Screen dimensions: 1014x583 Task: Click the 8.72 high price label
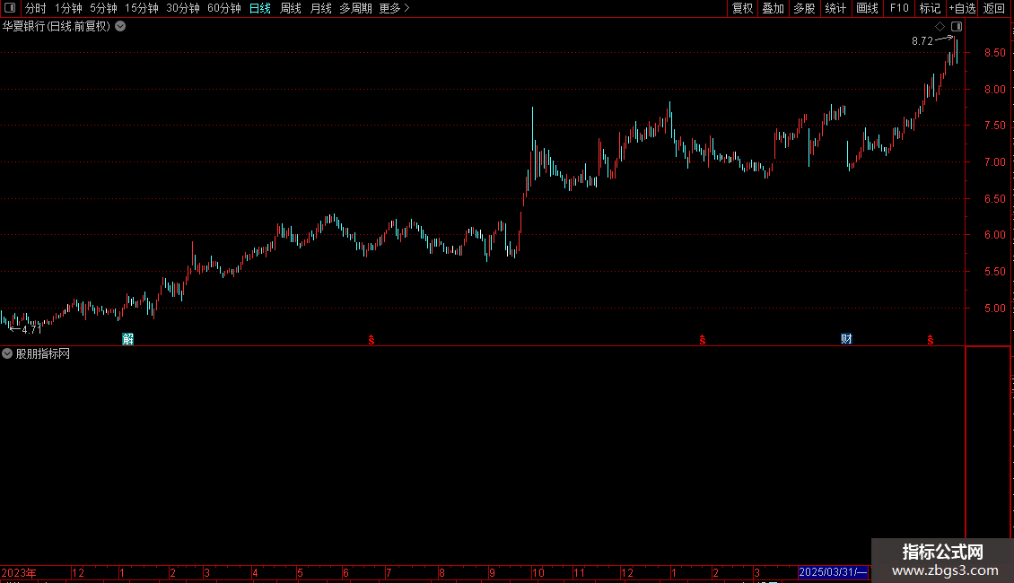tap(922, 40)
